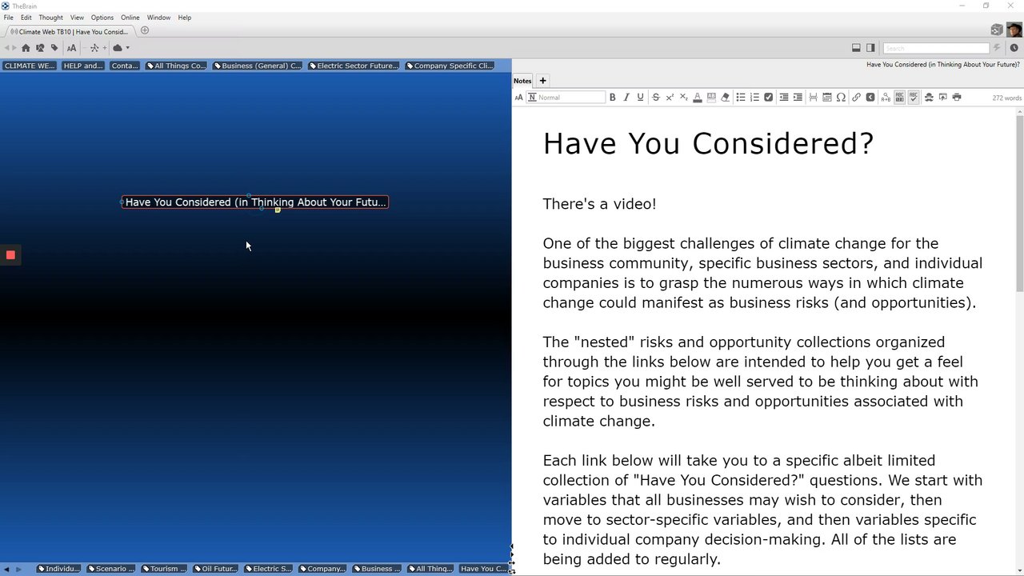Click the red square on left edge
Image resolution: width=1024 pixels, height=576 pixels.
pos(10,255)
